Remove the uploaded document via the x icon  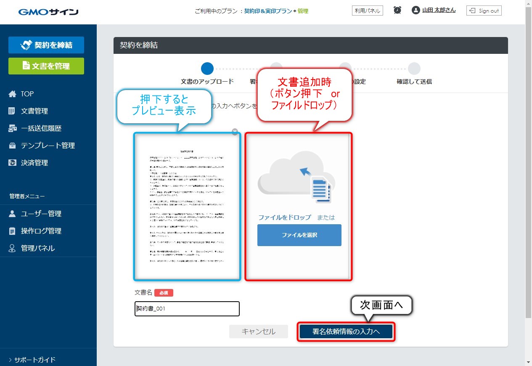point(235,131)
